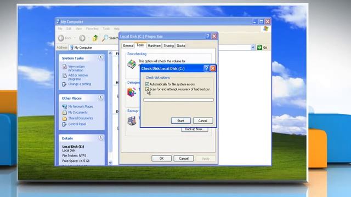This screenshot has width=351, height=197.
Task: Open help in Check Disk dialog title bar
Action: click(x=206, y=68)
